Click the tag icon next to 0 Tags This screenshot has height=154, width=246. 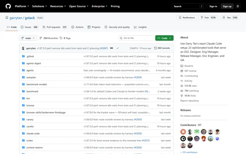(x=61, y=38)
